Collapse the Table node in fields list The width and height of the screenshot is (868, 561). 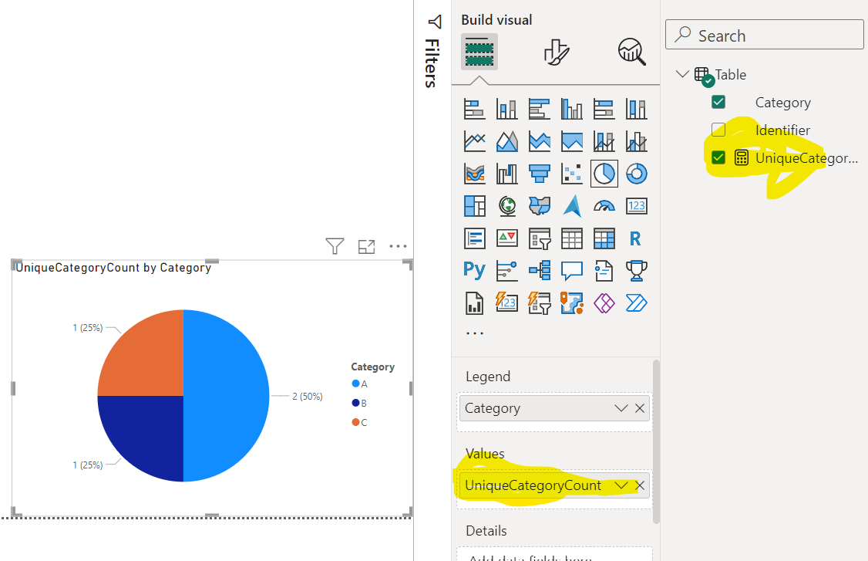point(682,74)
